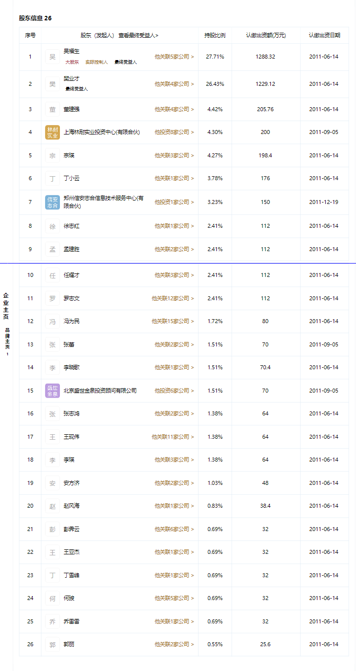The width and height of the screenshot is (356, 671).
Task: Click the 林耐实业 company logo icon
Action: pyautogui.click(x=52, y=132)
